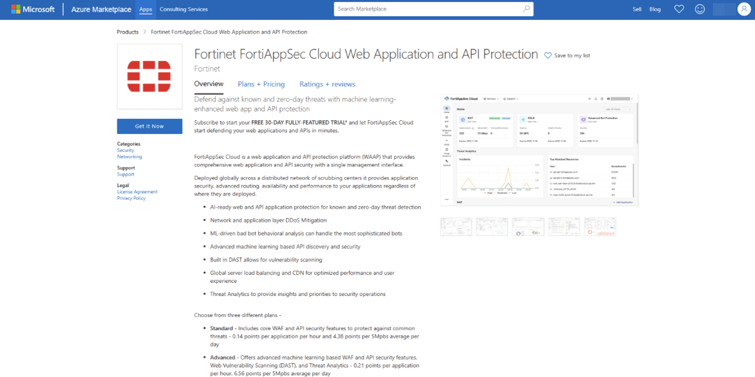View the Privacy Policy

(131, 198)
